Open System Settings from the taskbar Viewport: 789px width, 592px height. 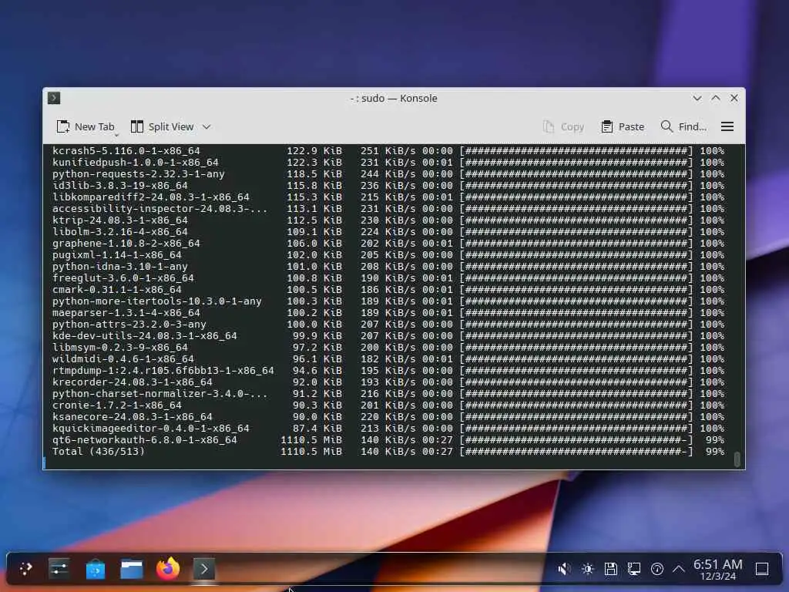click(x=59, y=569)
